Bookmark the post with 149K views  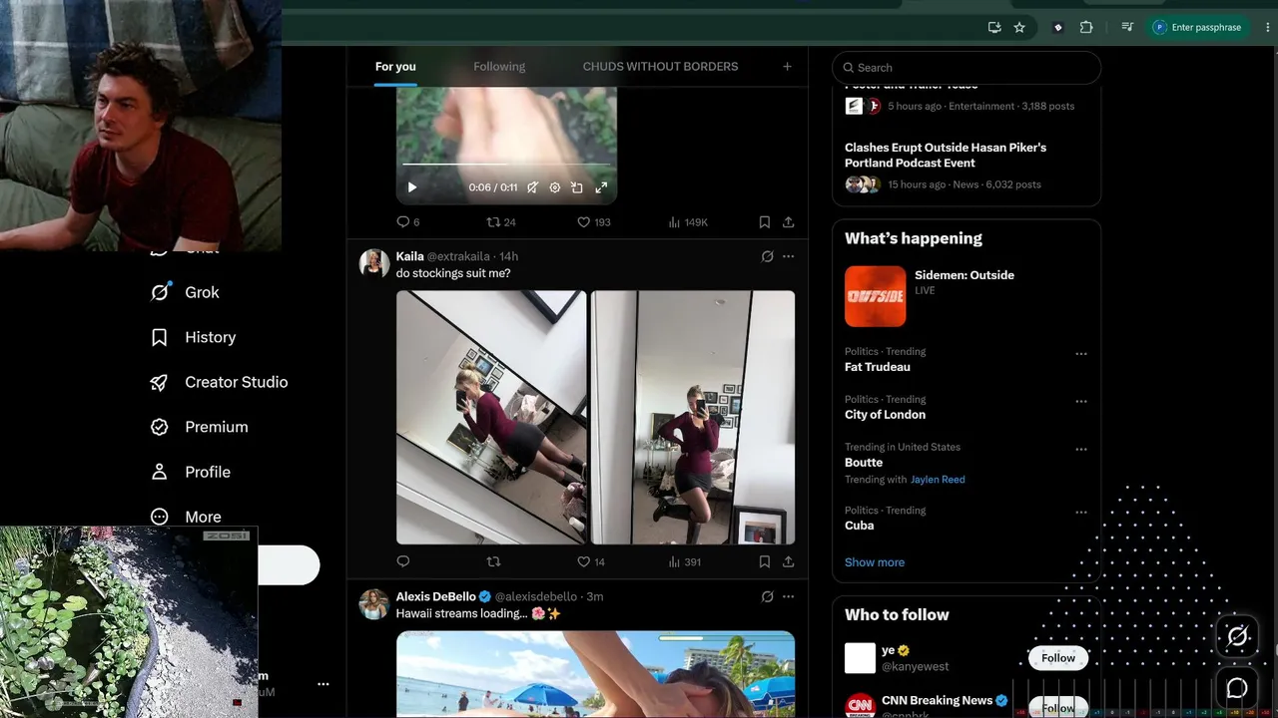point(764,222)
